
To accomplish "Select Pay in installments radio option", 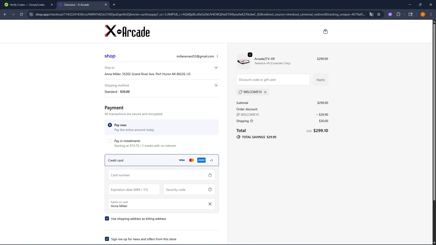I will tap(110, 141).
